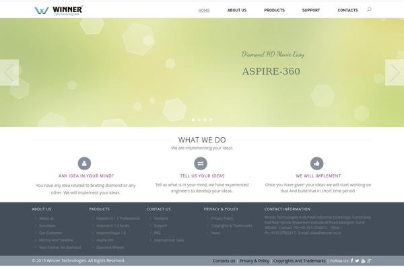
Task: Open 'News' footer link
Action: (x=215, y=233)
